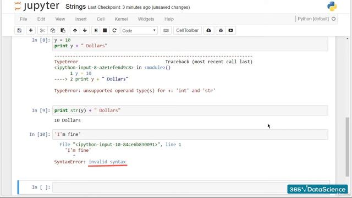Click inside cell In [10] code 'I'm fine'
Screen dimensions: 352x198
(190, 134)
